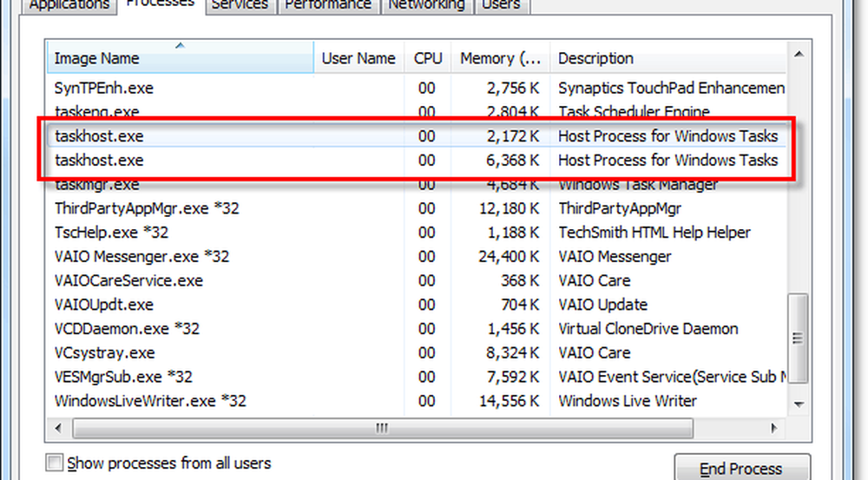Click the Memory column header
The height and width of the screenshot is (480, 868).
tap(499, 59)
